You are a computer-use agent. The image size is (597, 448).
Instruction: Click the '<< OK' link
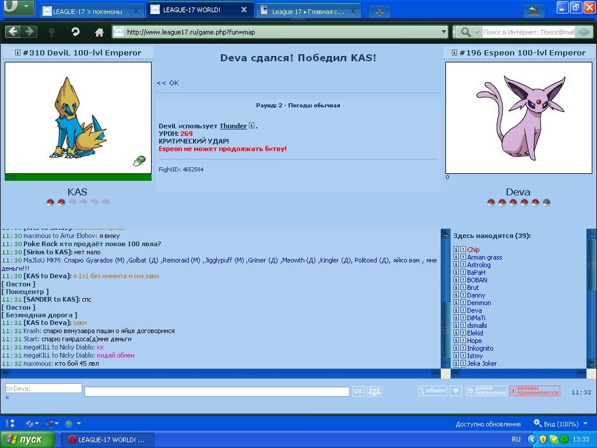(167, 83)
